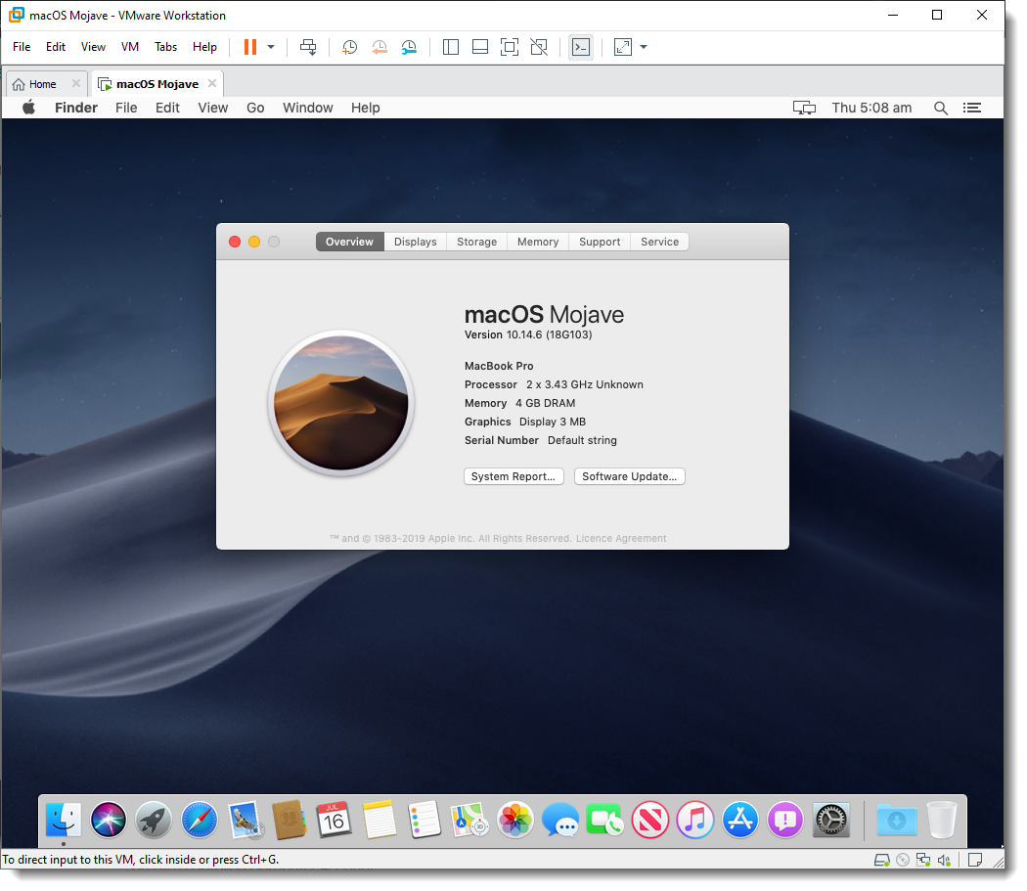Close the About This Mac window
Screen dimensions: 1027x891
(235, 242)
